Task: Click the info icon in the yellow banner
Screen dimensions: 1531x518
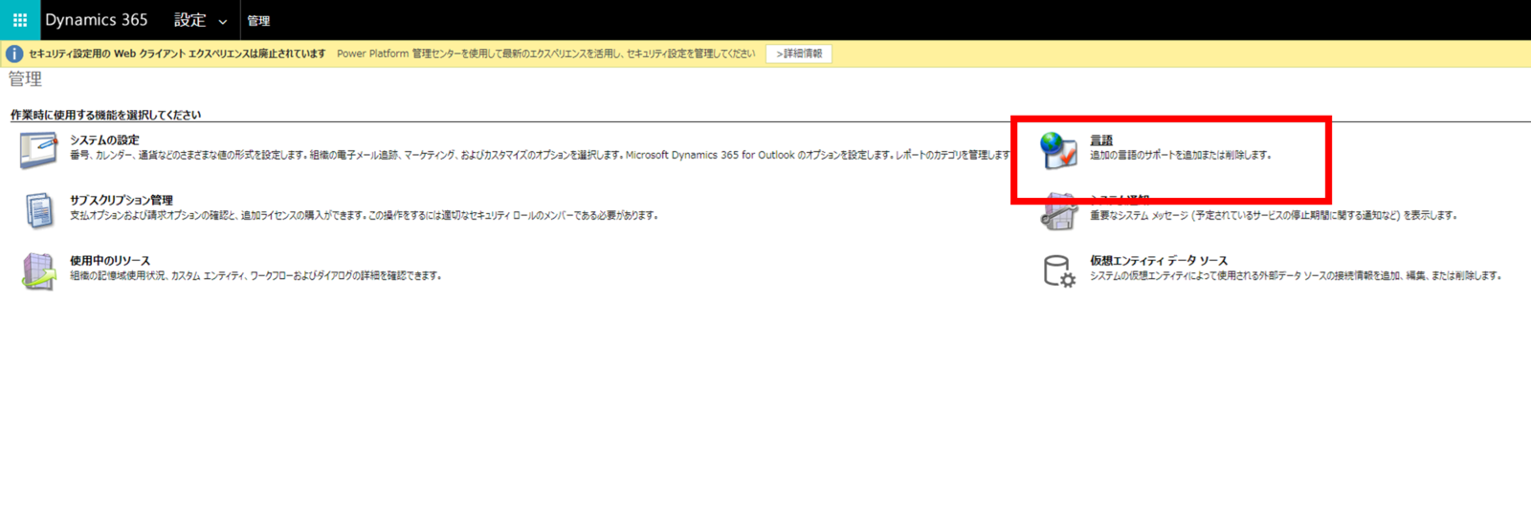Action: tap(14, 54)
